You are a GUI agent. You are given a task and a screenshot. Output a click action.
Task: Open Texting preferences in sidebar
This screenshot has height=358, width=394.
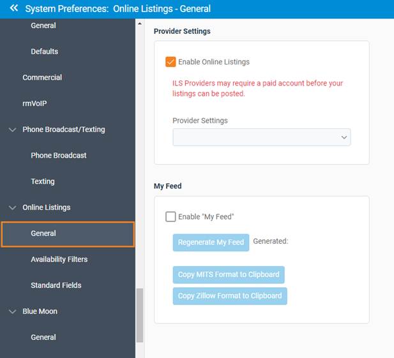(43, 181)
